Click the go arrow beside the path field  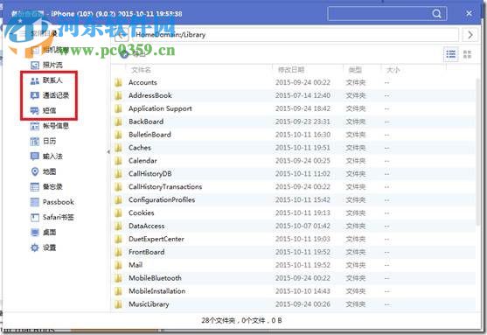pos(470,35)
